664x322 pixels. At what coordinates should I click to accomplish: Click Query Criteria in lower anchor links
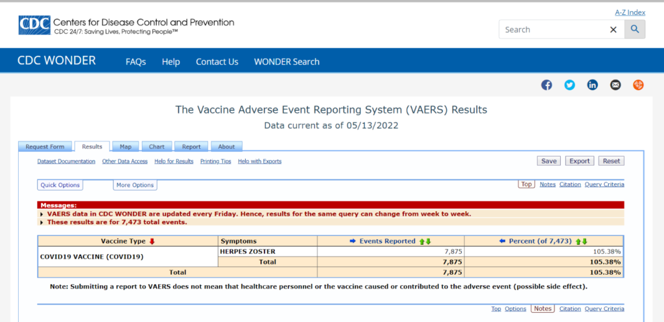pyautogui.click(x=604, y=309)
